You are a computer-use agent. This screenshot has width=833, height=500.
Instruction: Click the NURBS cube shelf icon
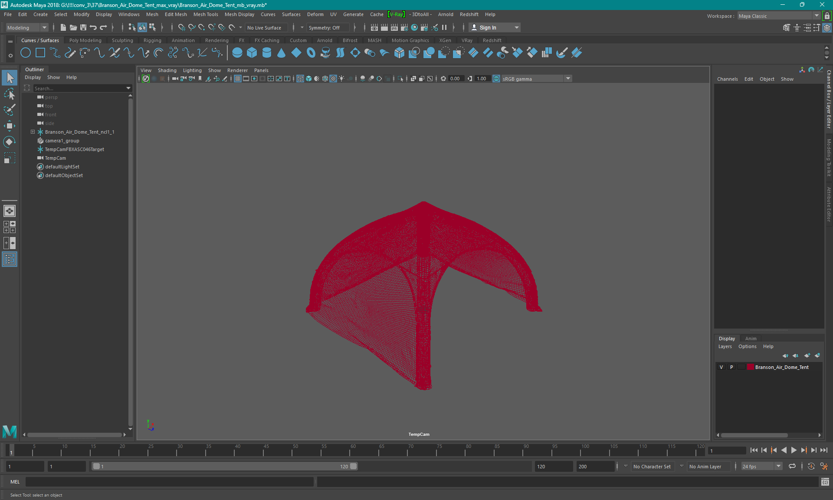point(252,53)
